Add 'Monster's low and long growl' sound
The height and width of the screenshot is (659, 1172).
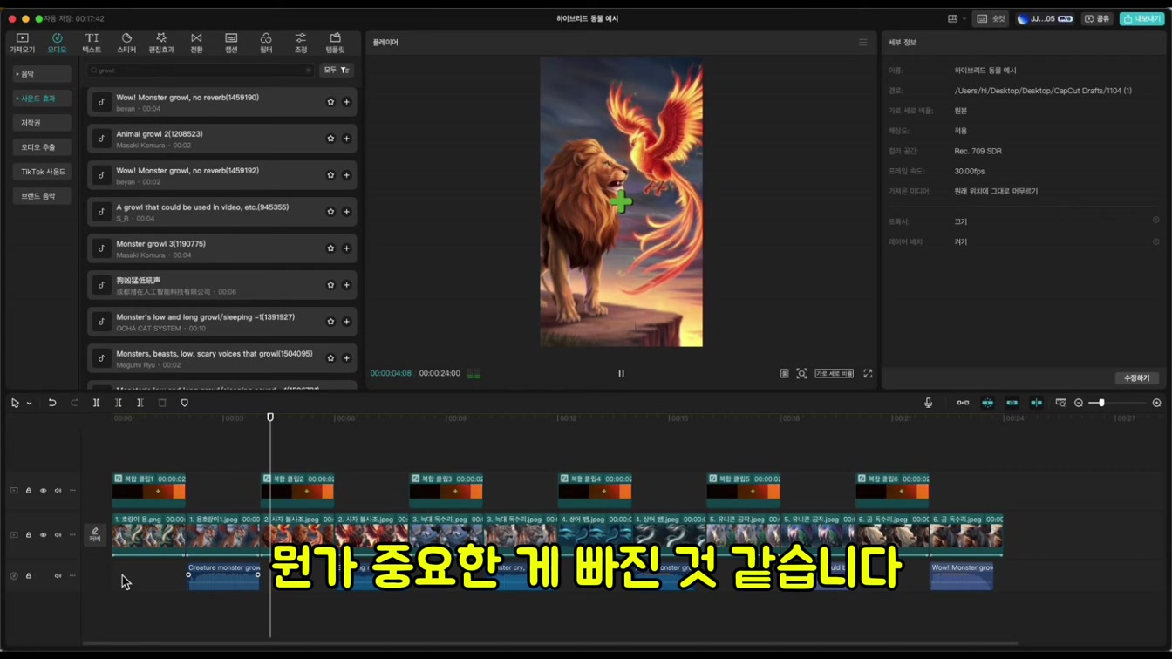(346, 322)
